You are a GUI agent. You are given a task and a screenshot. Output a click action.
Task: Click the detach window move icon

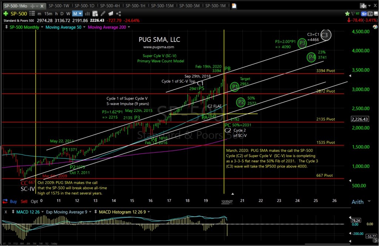pos(363,6)
